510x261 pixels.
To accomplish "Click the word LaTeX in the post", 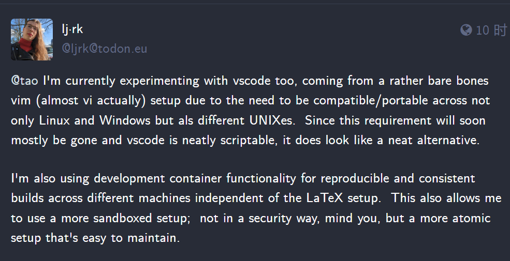I will click(325, 198).
